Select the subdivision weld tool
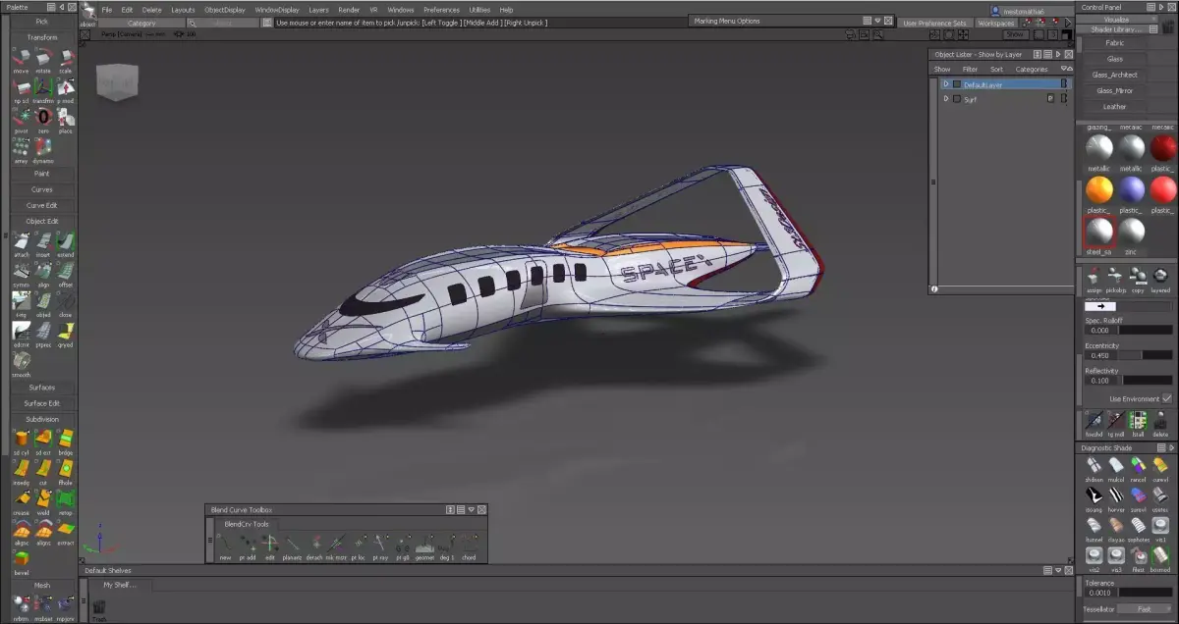This screenshot has width=1179, height=624. pyautogui.click(x=43, y=502)
